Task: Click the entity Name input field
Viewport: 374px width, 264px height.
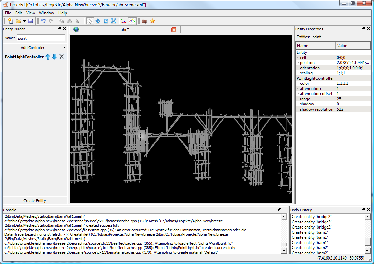Action: [41, 38]
